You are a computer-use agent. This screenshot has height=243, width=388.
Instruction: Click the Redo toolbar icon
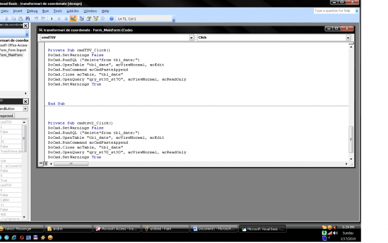pos(43,19)
